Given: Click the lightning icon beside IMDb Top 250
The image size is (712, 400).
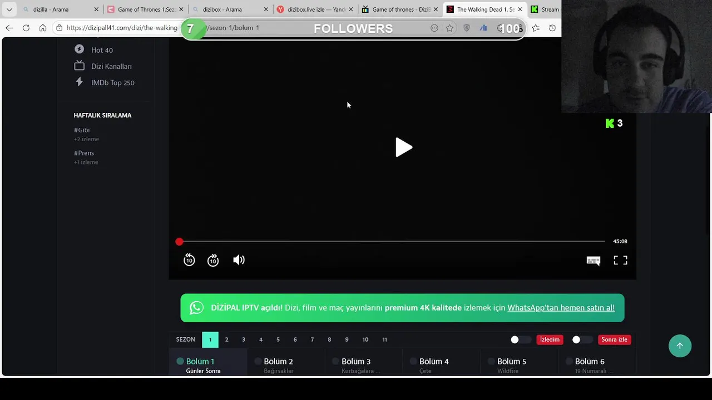Looking at the screenshot, I should [79, 82].
